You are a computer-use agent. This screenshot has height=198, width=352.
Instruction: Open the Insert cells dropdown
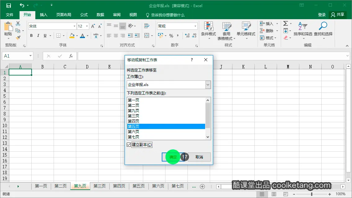(x=277, y=24)
